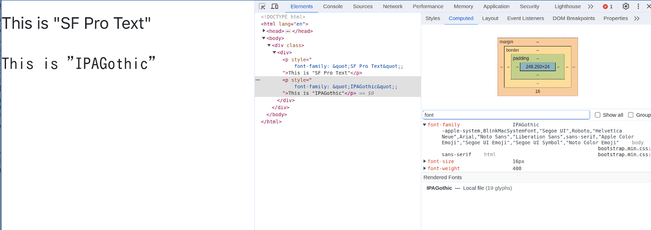651x230 pixels.
Task: Select the Computed pane tab
Action: 461,18
